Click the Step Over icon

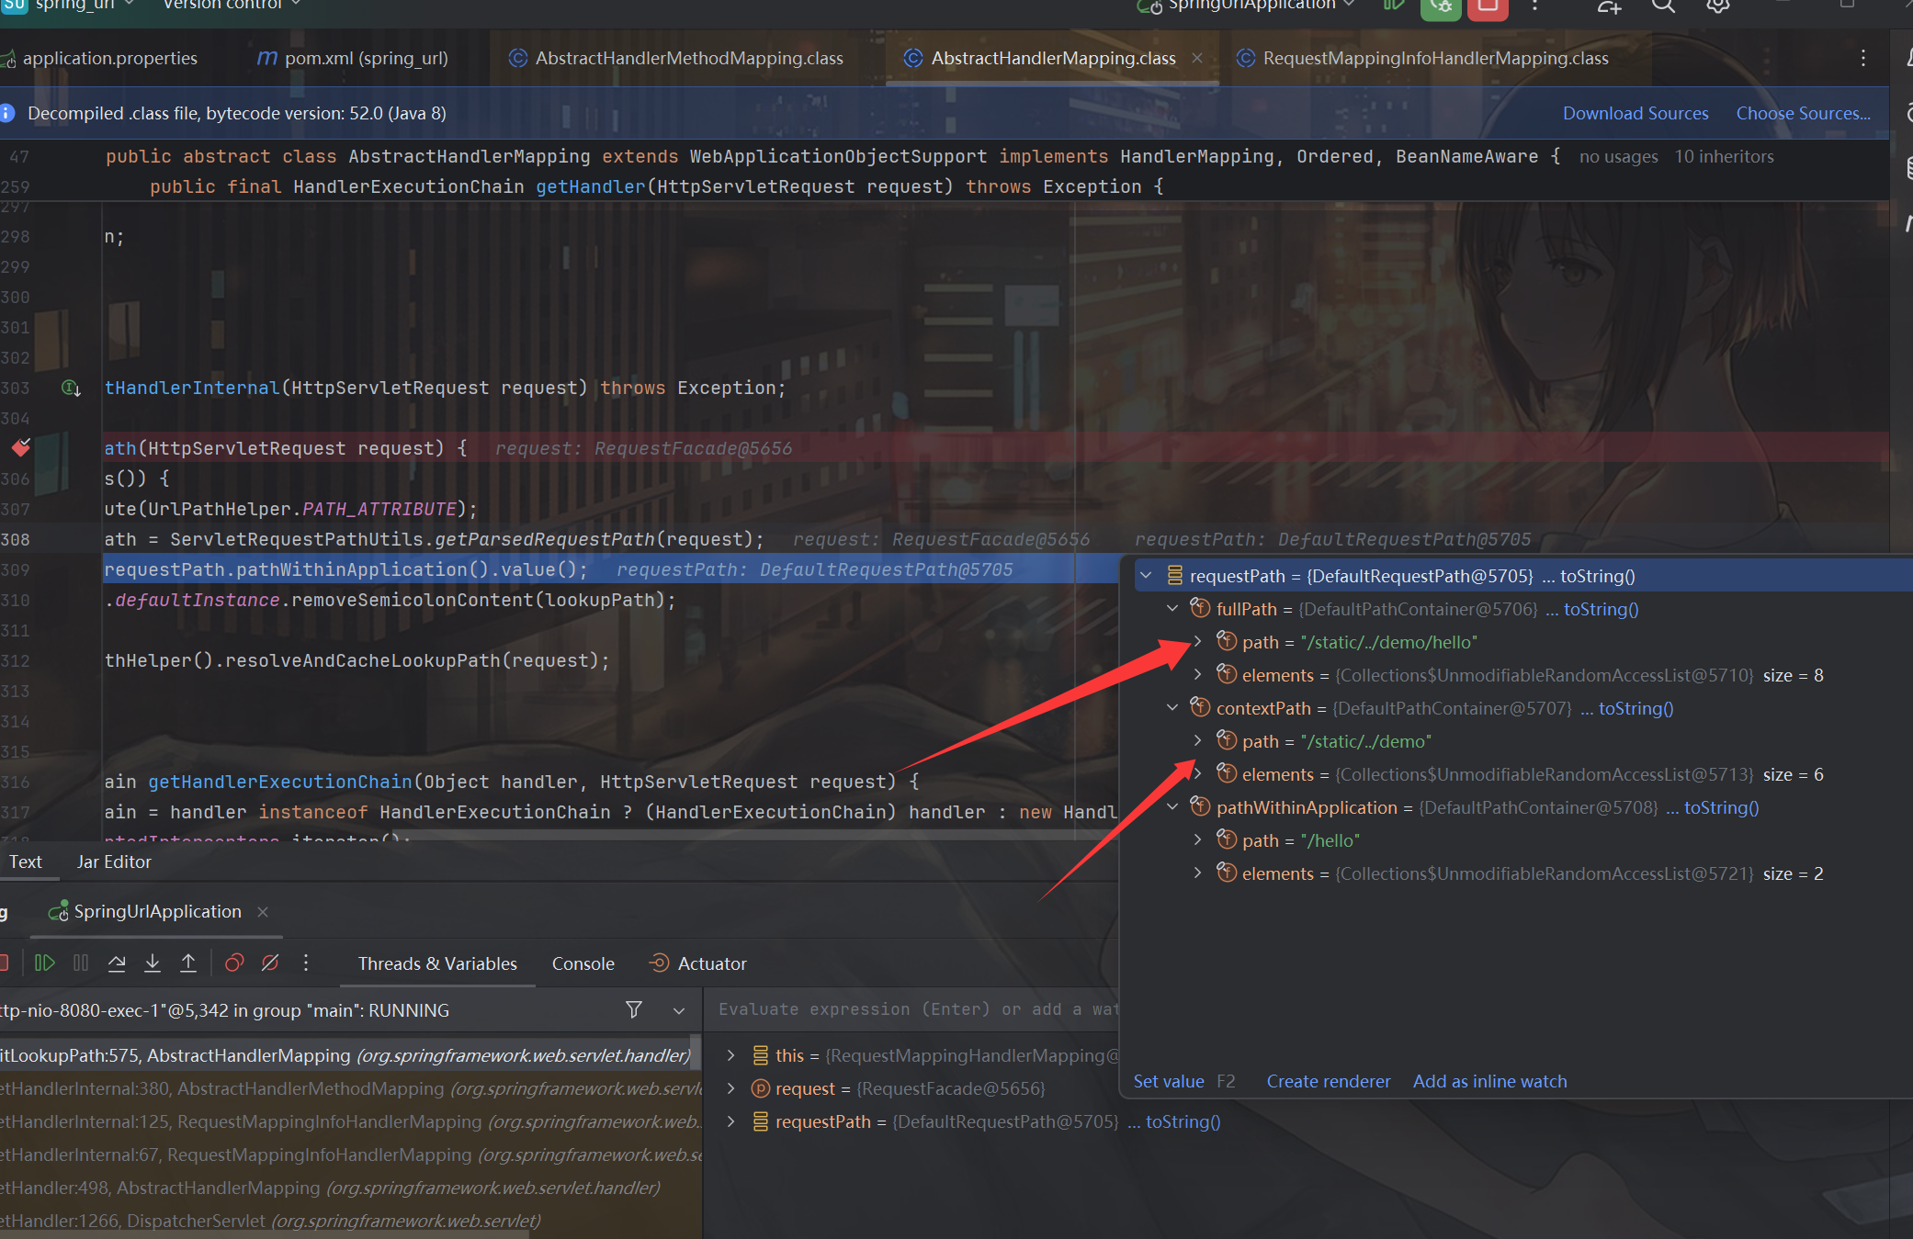click(117, 963)
